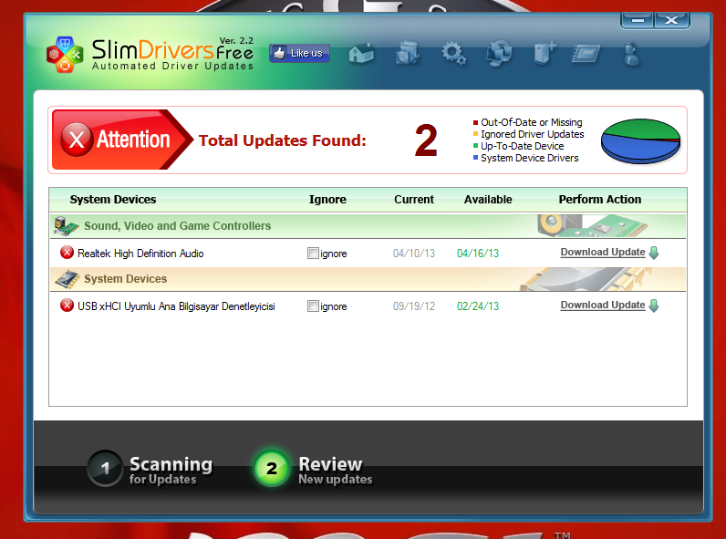Viewport: 726px width, 539px height.
Task: Select Sound, Video and Game Controllers group
Action: tap(368, 226)
